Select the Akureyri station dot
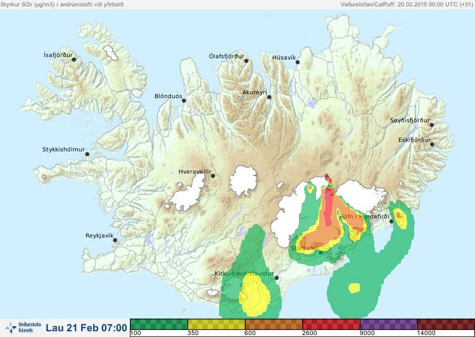The width and height of the screenshot is (475, 337). coord(269,97)
